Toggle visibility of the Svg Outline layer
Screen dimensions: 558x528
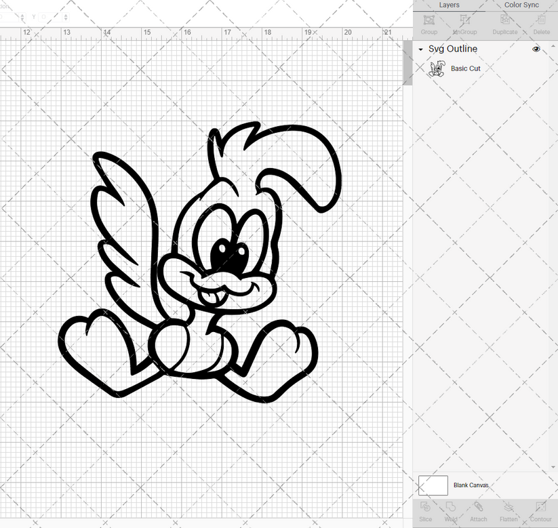tap(536, 49)
